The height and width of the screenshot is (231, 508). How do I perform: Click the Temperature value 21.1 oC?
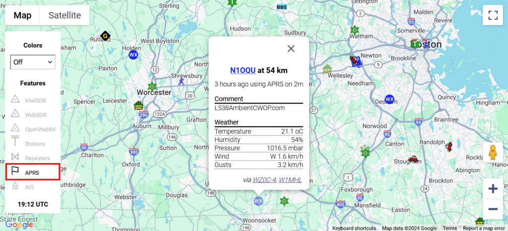pyautogui.click(x=292, y=131)
